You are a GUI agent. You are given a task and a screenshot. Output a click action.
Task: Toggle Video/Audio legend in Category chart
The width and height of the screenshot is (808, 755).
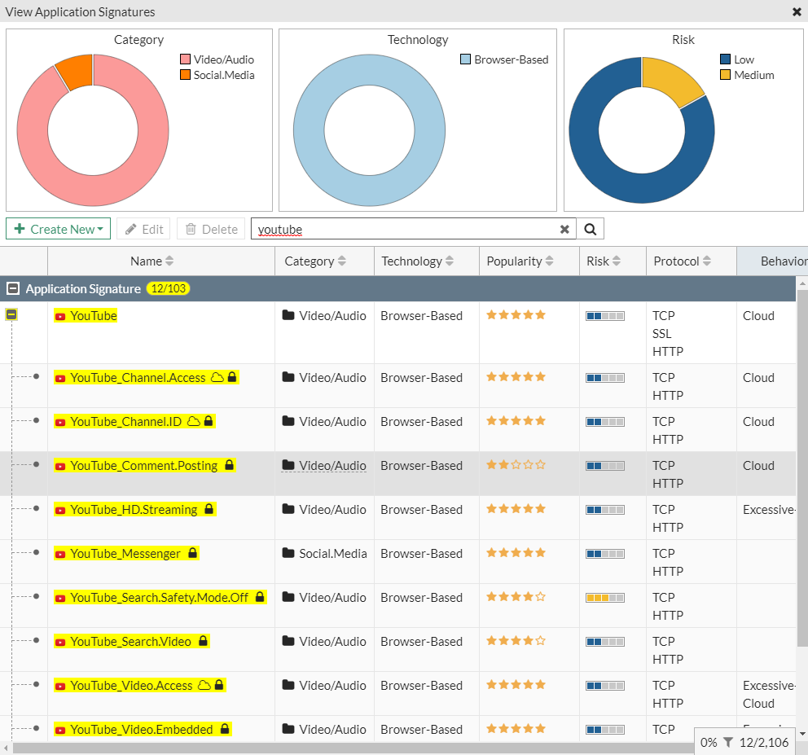217,59
